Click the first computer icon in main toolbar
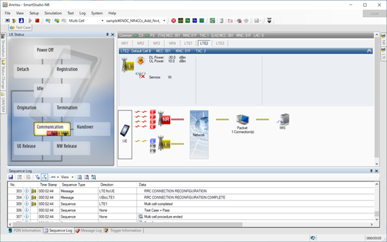 pos(7,20)
